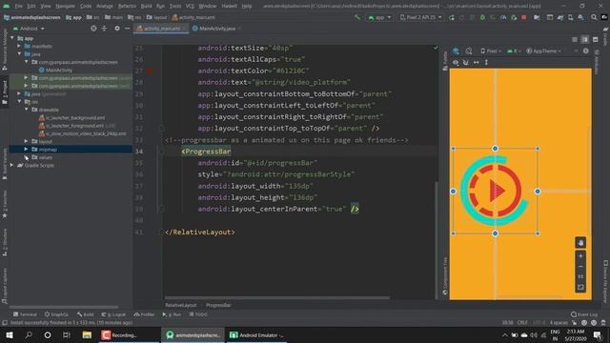Collapse the drawable folder arrow
This screenshot has height=343, width=610.
point(27,110)
